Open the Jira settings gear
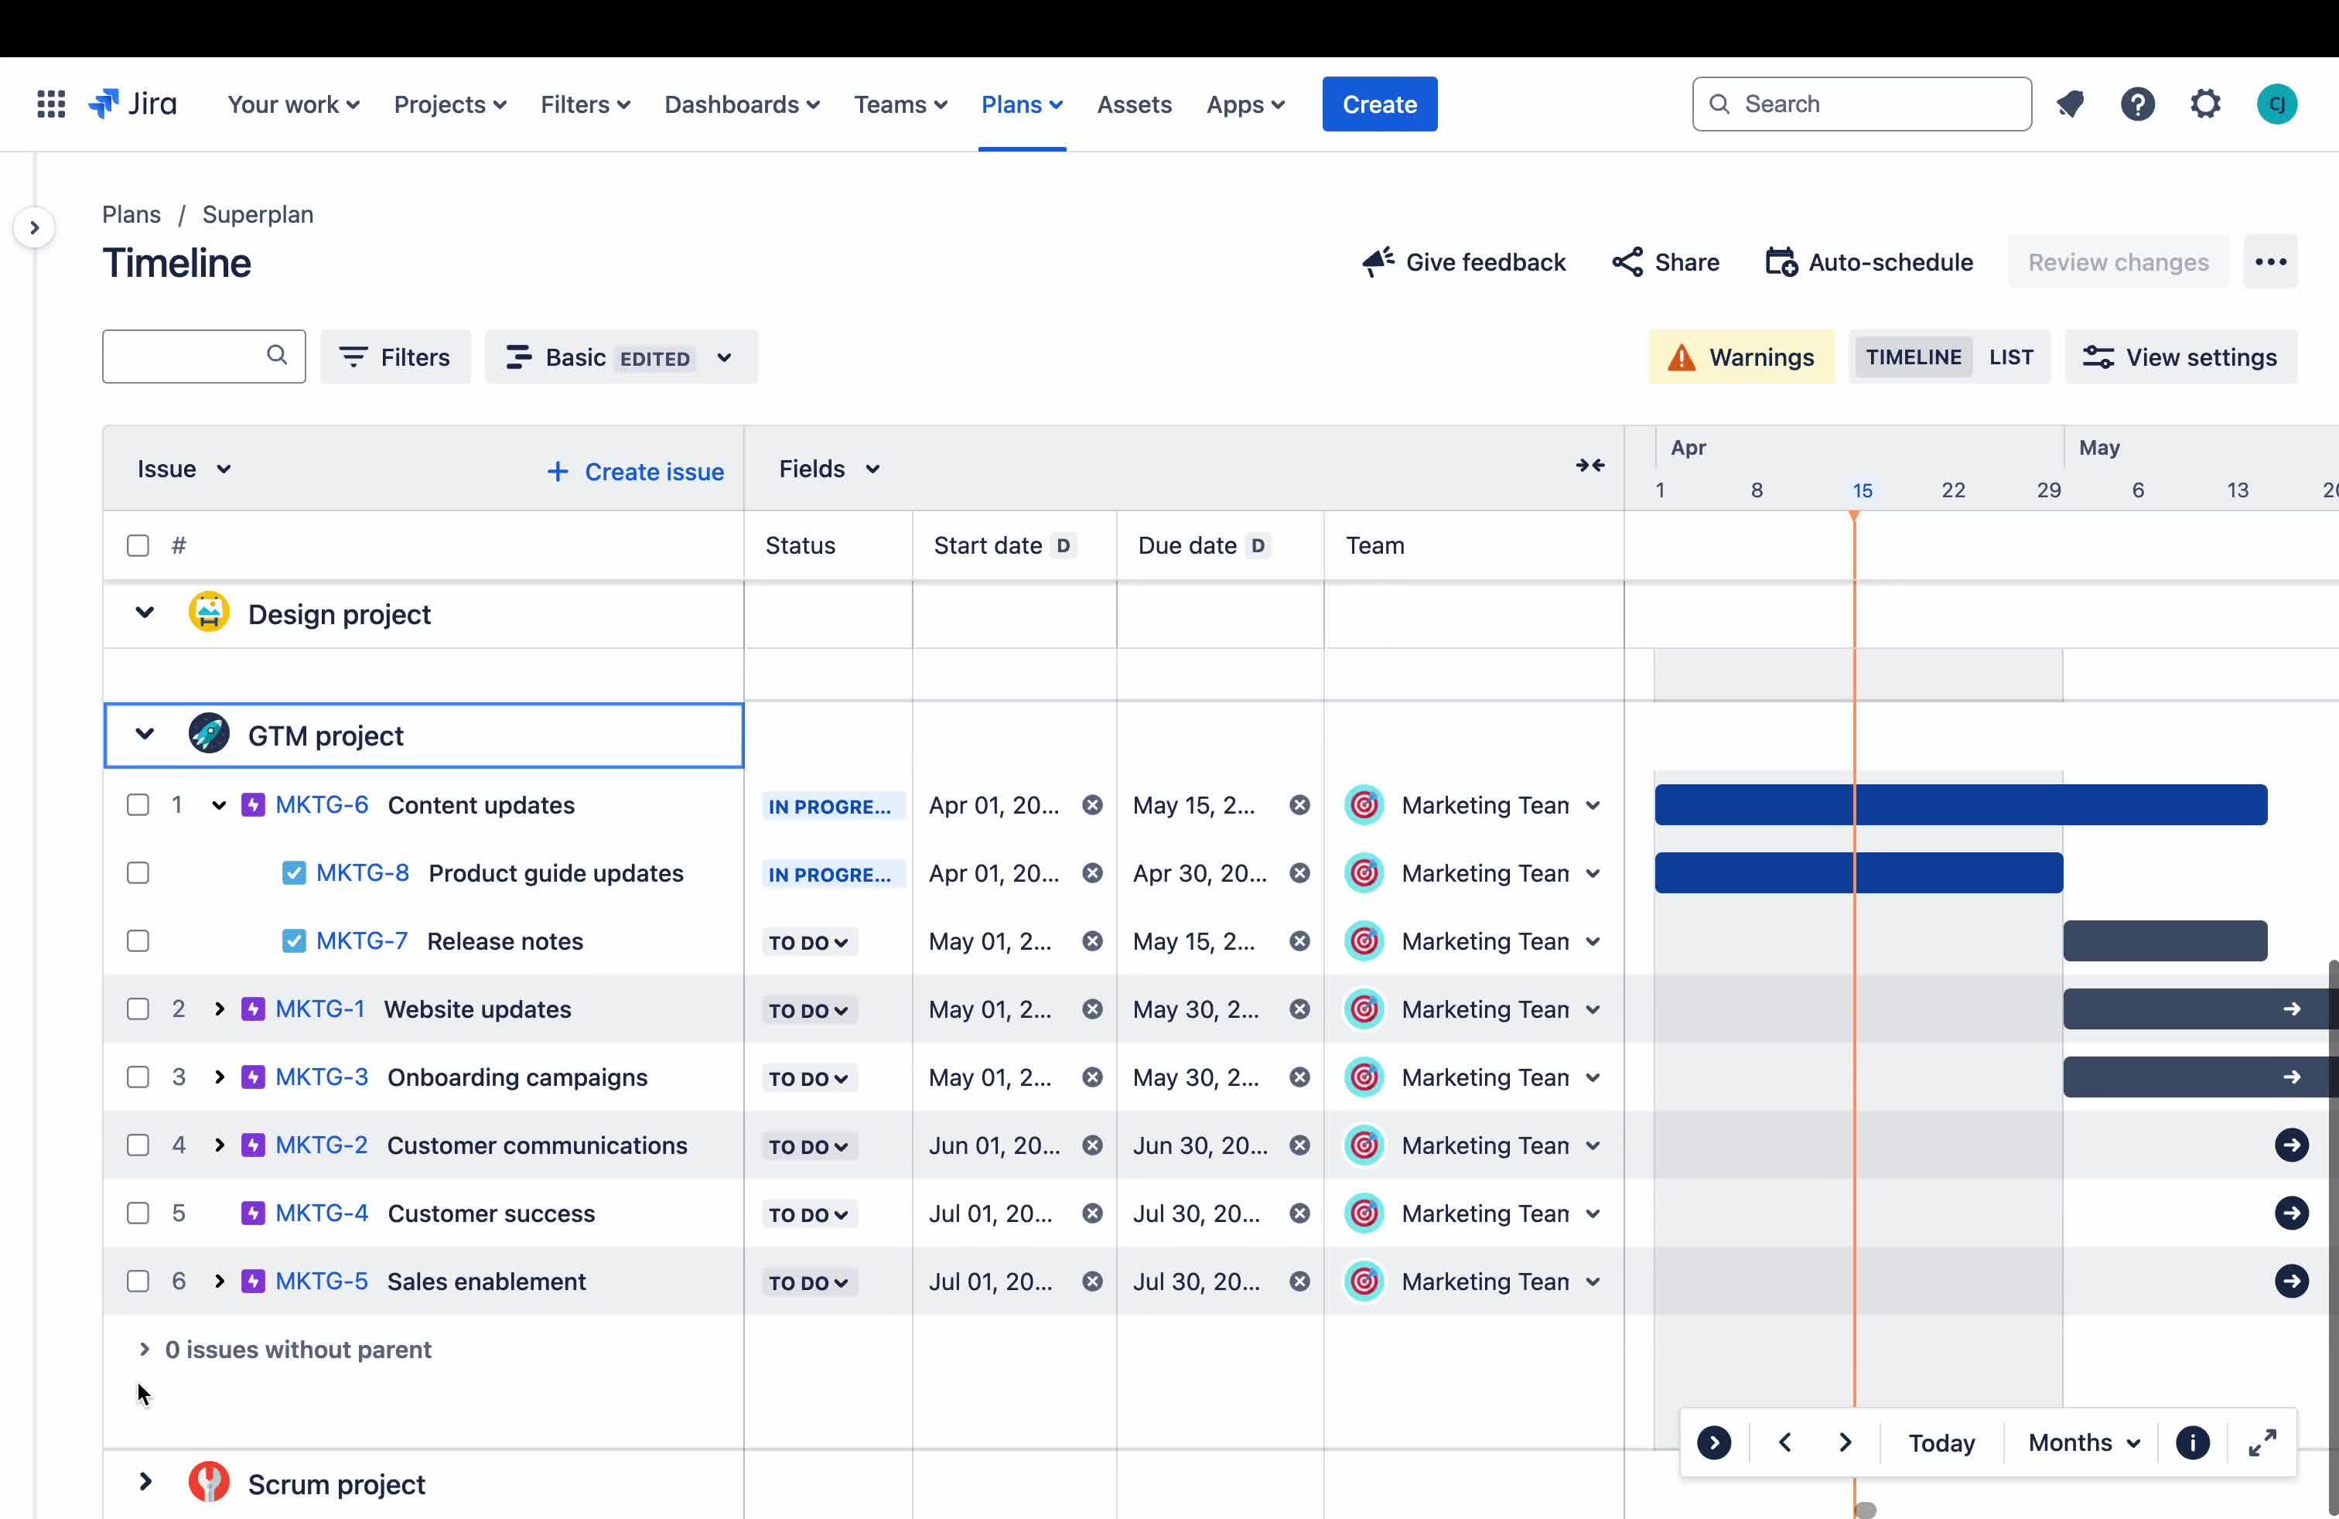The height and width of the screenshot is (1519, 2339). click(x=2205, y=103)
